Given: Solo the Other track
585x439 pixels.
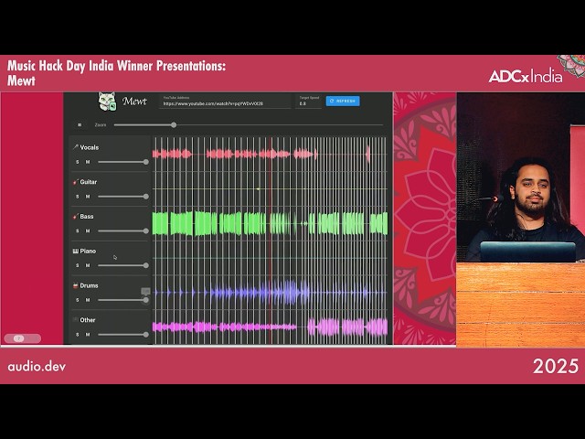Looking at the screenshot, I should (x=78, y=335).
